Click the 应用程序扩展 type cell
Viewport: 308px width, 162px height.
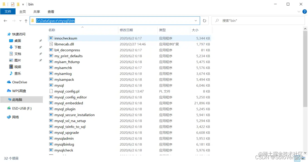click(169, 44)
